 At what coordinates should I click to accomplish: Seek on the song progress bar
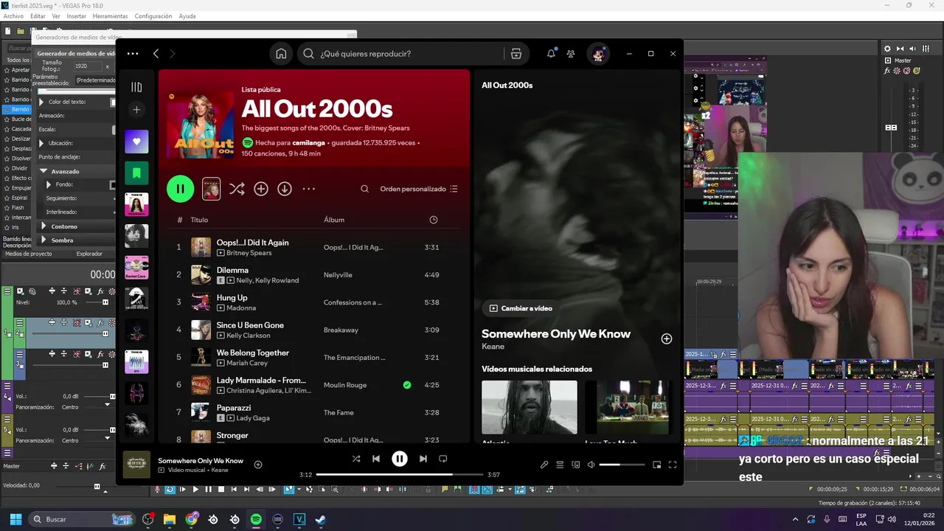(400, 474)
